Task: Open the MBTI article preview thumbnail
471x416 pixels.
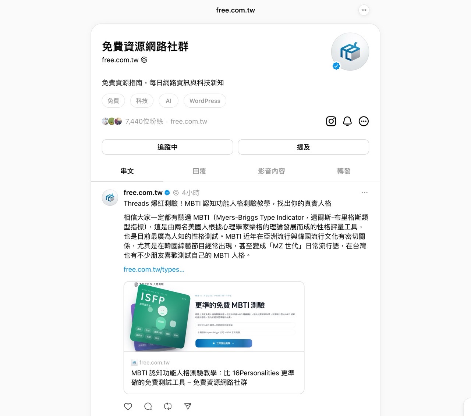Action: (x=214, y=316)
